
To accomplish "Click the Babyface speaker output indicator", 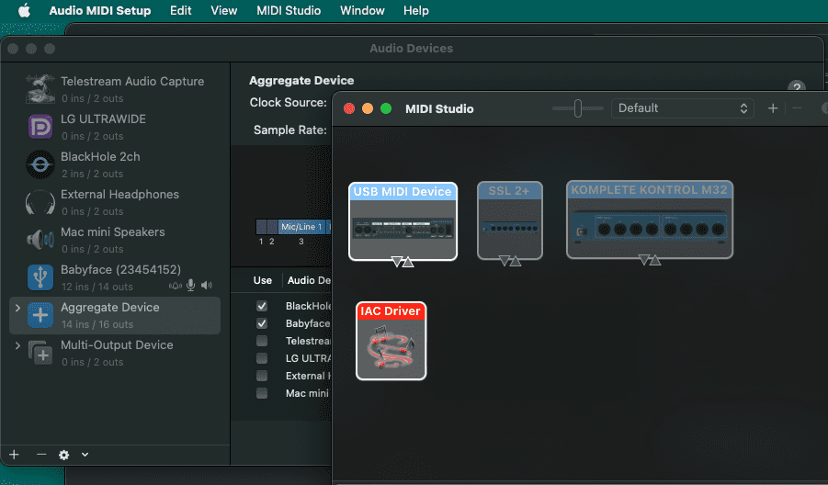I will click(x=207, y=286).
